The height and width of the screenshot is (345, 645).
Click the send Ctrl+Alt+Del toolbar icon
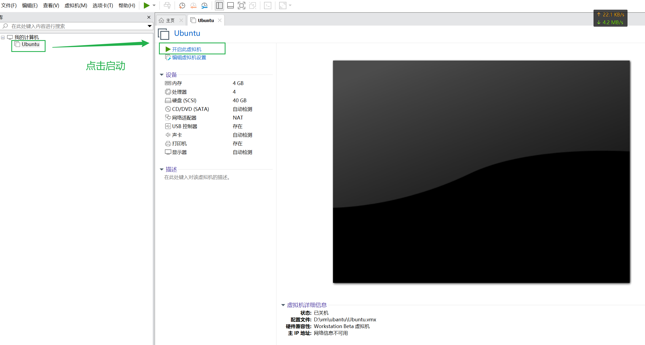coord(167,5)
